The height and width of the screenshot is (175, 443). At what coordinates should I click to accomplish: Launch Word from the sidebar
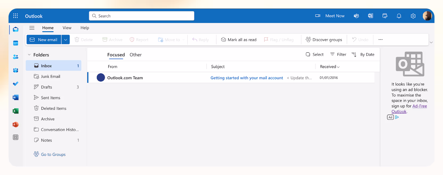[x=16, y=97]
